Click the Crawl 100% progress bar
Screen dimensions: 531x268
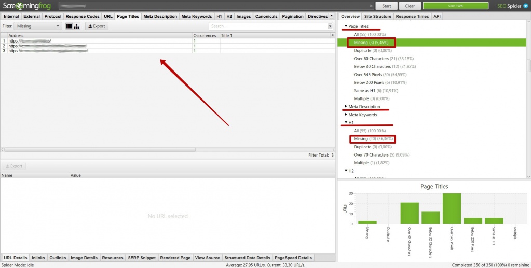(x=455, y=6)
